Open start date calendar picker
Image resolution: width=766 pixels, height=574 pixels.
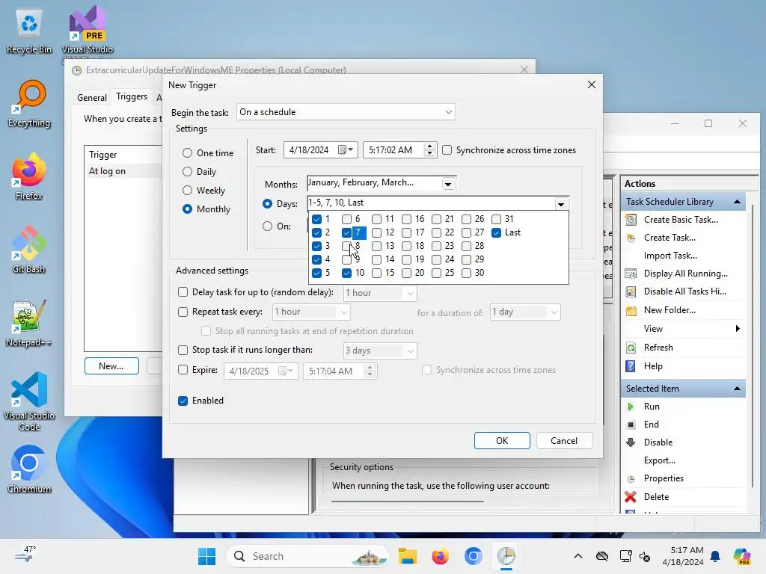[346, 149]
